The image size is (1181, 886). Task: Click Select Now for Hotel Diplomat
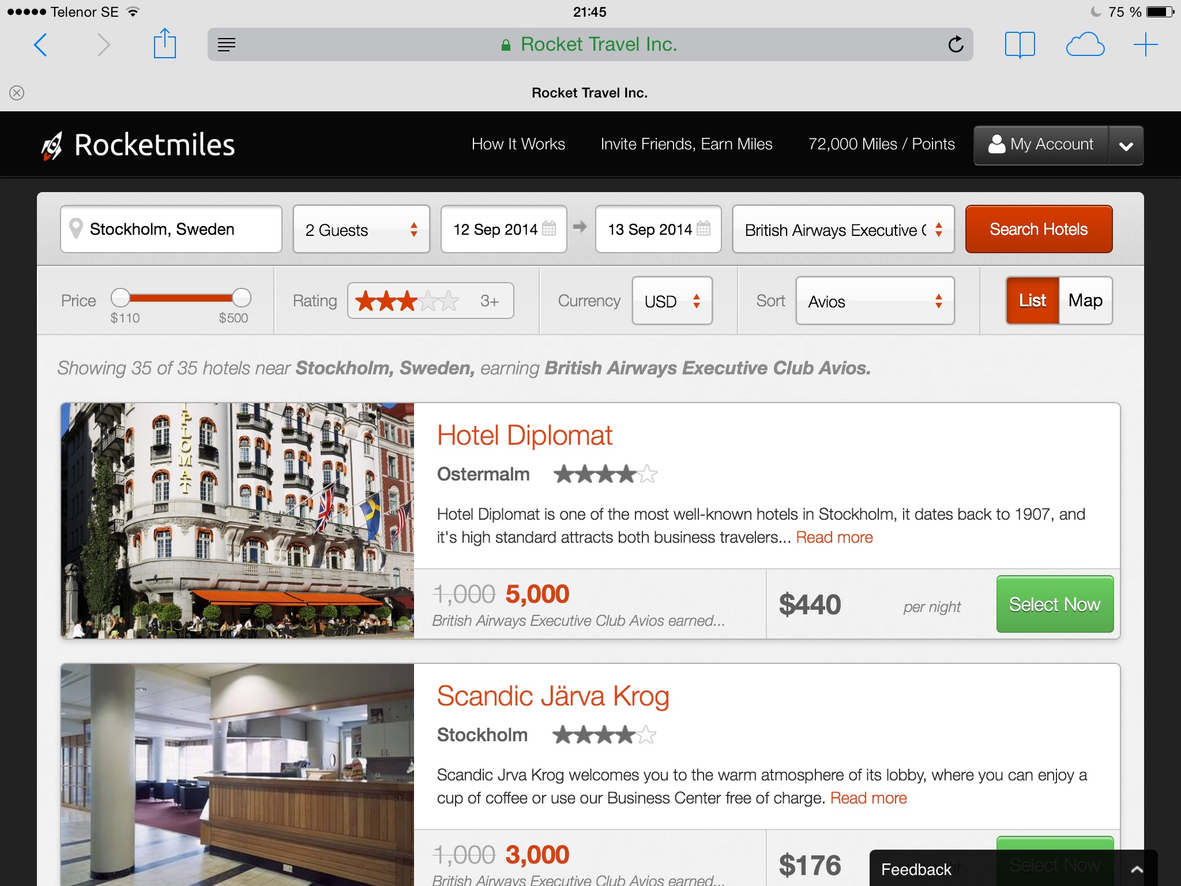1054,604
